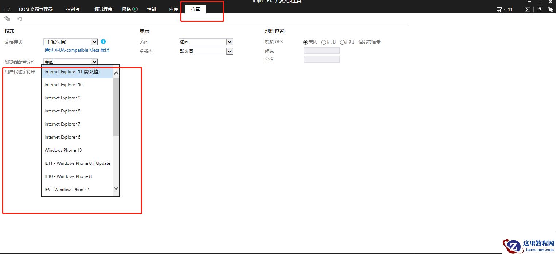This screenshot has height=254, width=556.
Task: Click the reset emulation settings arrow icon
Action: click(20, 19)
